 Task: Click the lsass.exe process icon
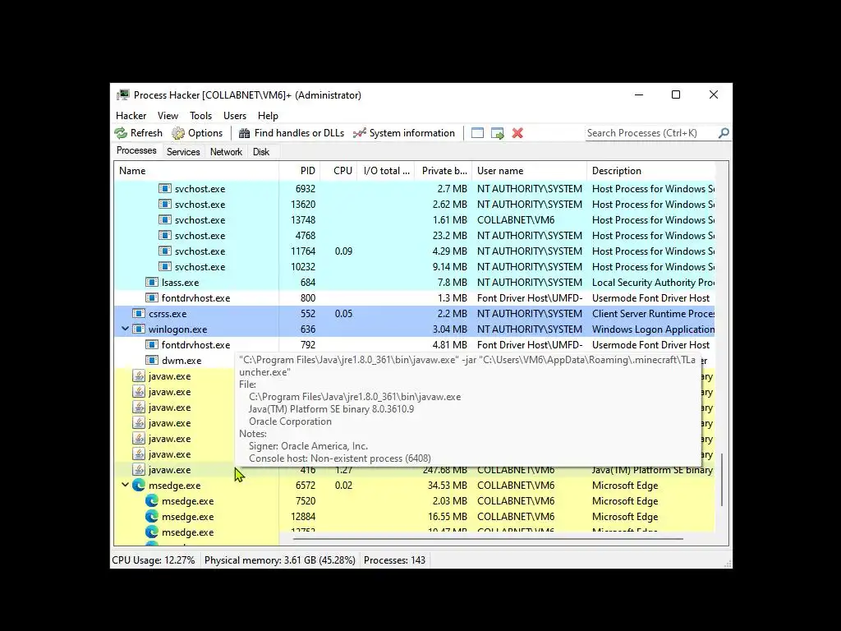152,283
